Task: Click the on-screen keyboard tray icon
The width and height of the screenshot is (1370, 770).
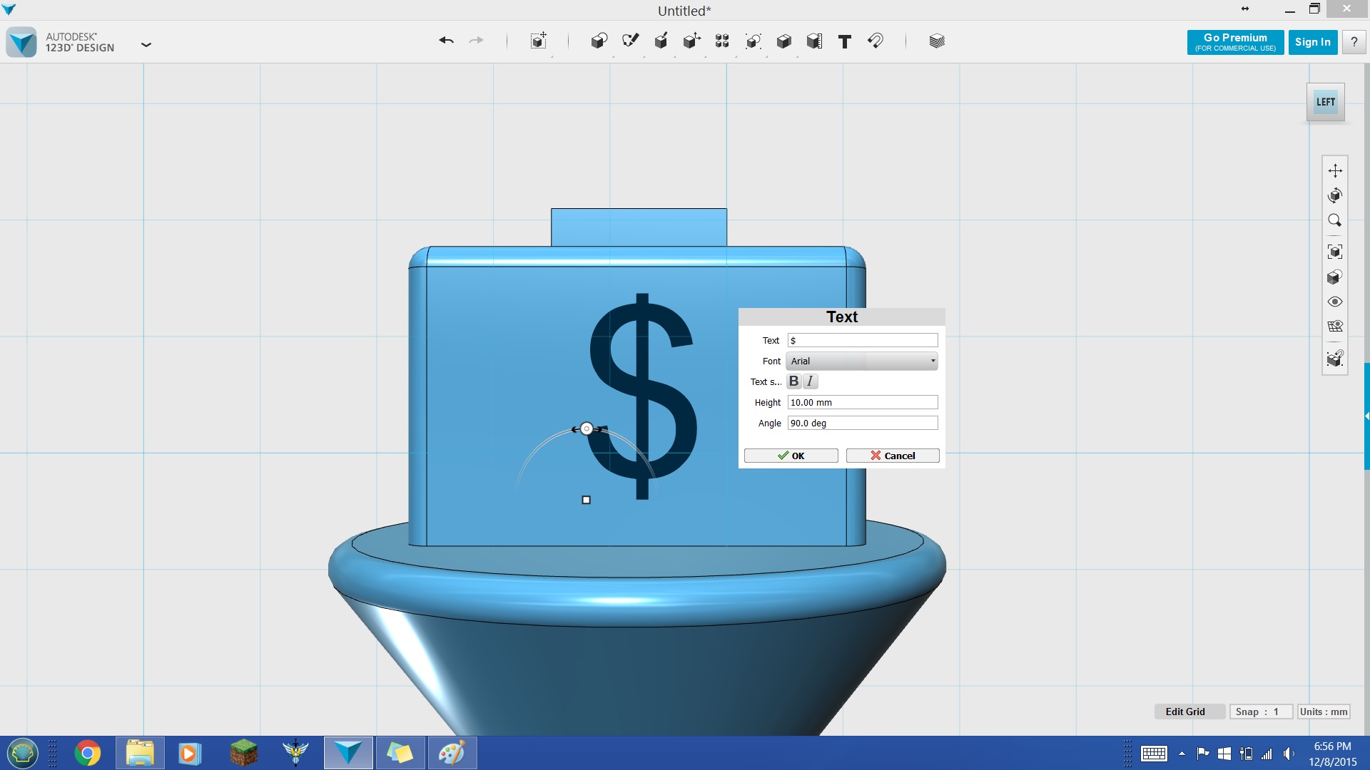Action: (x=1154, y=754)
